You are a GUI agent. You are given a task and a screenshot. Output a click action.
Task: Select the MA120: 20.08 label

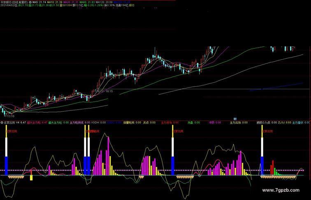click(x=104, y=2)
